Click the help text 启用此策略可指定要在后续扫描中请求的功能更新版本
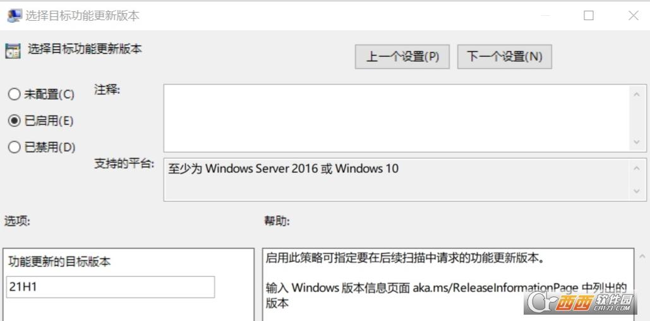Screen dimensions: 650x321 pos(404,259)
